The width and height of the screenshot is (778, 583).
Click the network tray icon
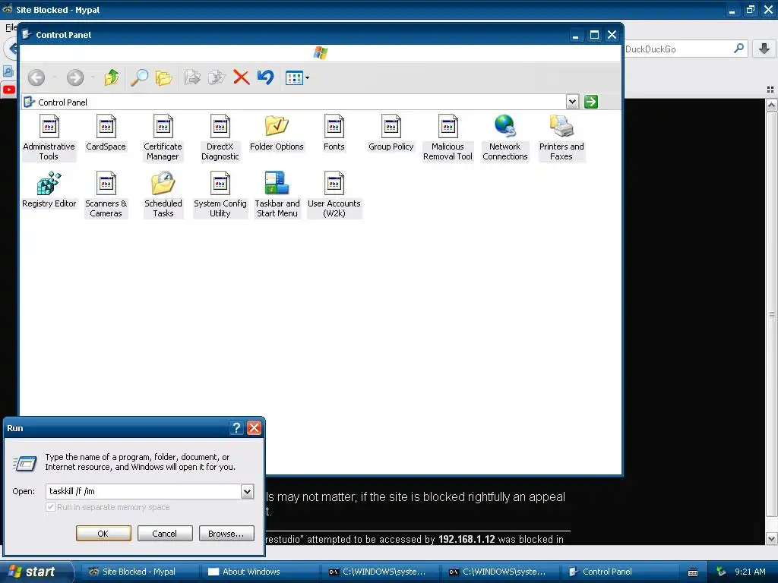click(721, 572)
